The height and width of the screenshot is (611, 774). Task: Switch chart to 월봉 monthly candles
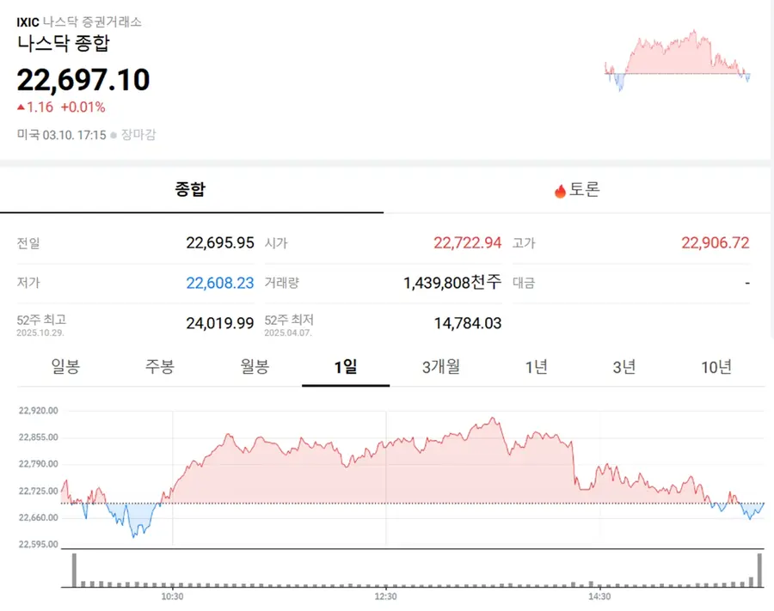pos(255,367)
